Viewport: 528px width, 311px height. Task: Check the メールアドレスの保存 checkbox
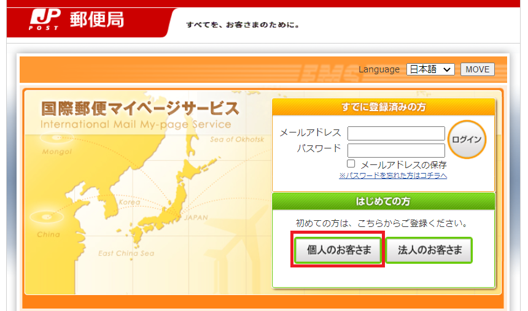351,164
